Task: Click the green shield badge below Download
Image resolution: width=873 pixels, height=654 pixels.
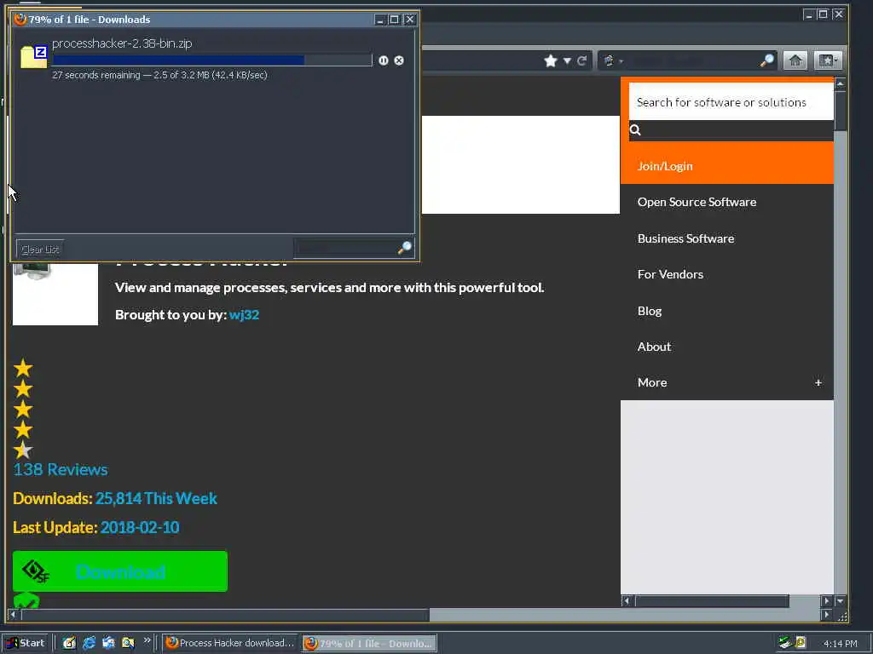Action: [x=26, y=600]
